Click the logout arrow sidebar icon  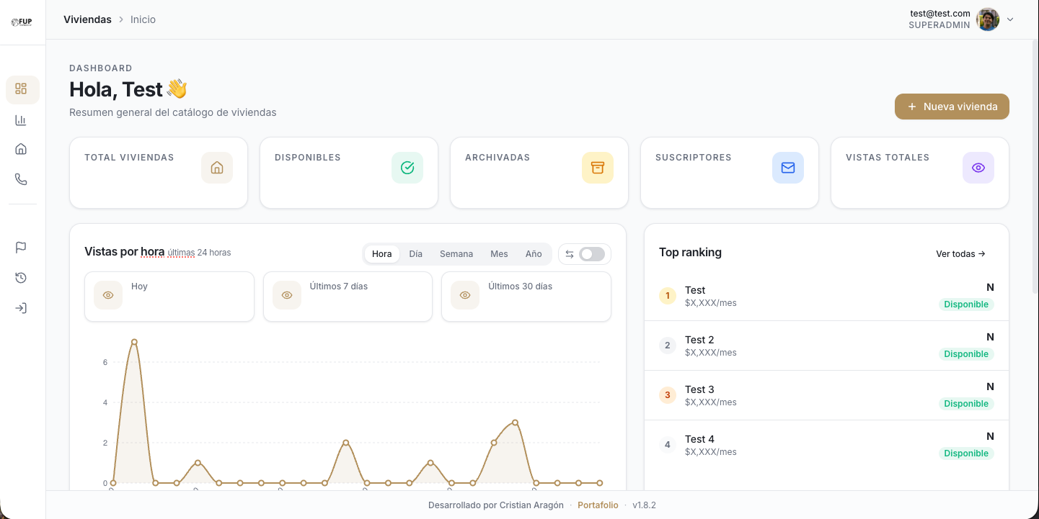click(21, 308)
